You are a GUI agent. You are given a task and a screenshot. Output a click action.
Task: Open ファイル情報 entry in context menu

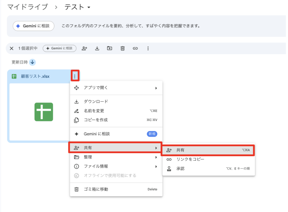[116, 166]
